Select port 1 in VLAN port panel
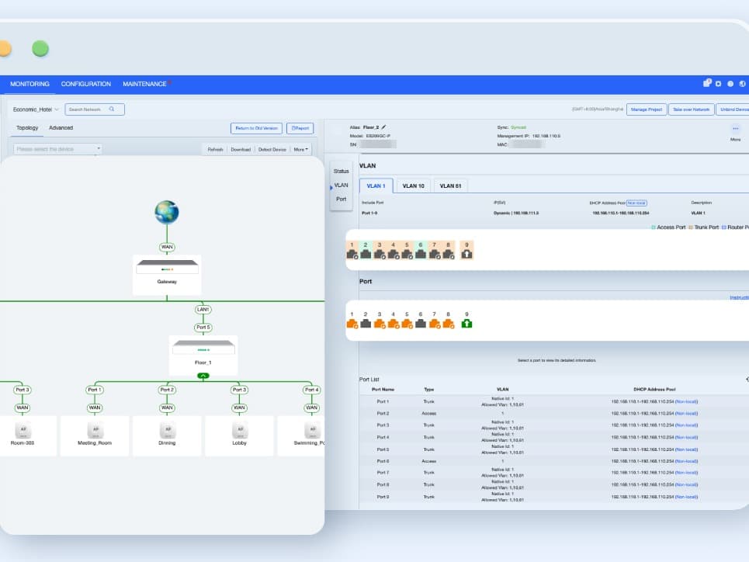 click(x=352, y=251)
